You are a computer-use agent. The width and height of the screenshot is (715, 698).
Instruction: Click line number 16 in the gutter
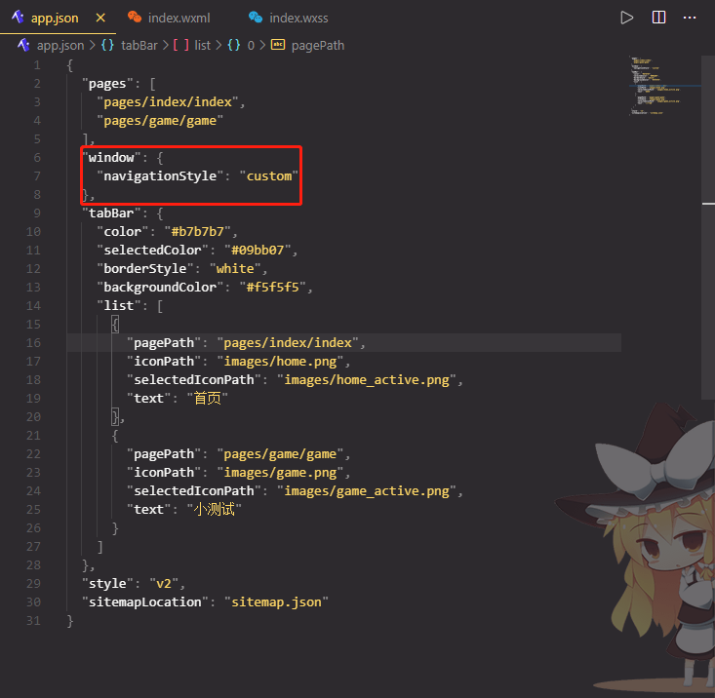(33, 343)
